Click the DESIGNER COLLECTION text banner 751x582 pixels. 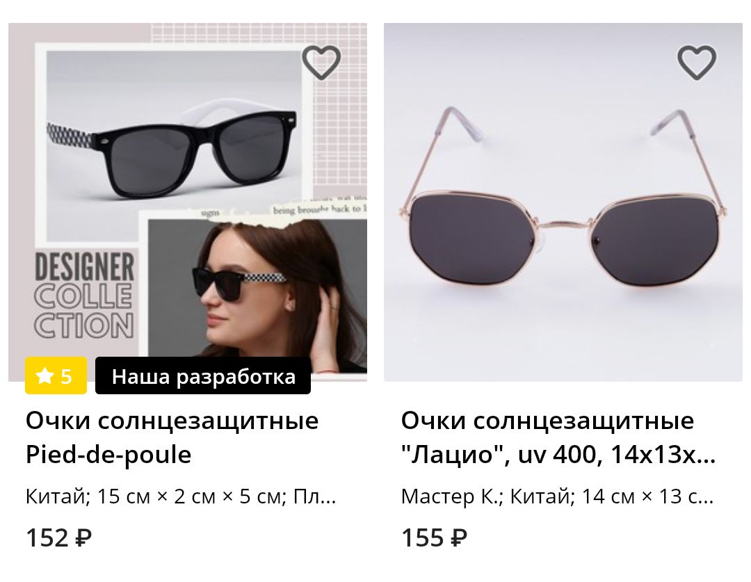(84, 296)
